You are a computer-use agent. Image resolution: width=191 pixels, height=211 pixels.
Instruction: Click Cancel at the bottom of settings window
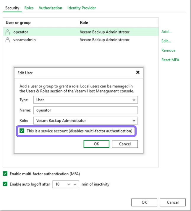pyautogui.click(x=173, y=202)
